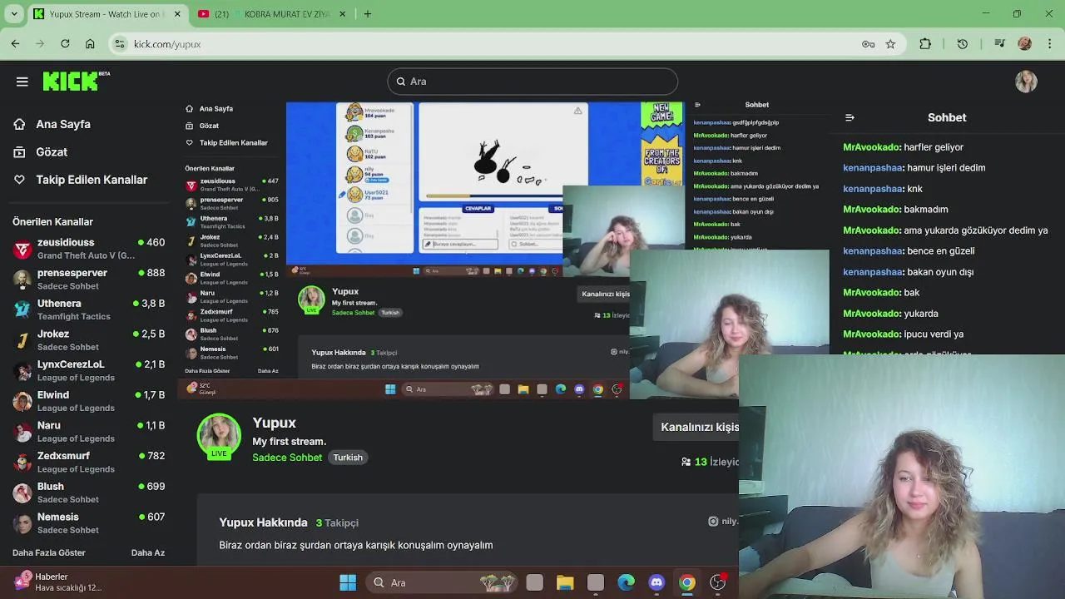Close the KOBRA MURAT YouTube tab

(343, 14)
